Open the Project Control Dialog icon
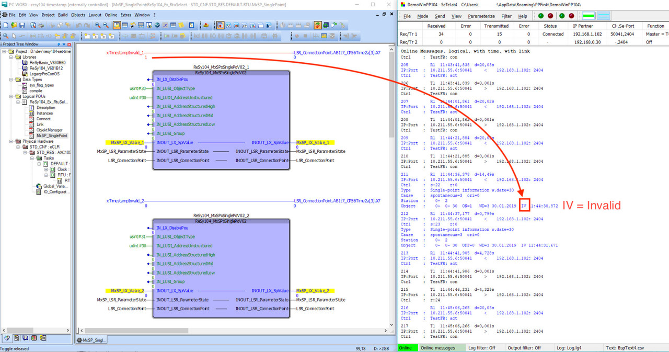 pos(326,25)
